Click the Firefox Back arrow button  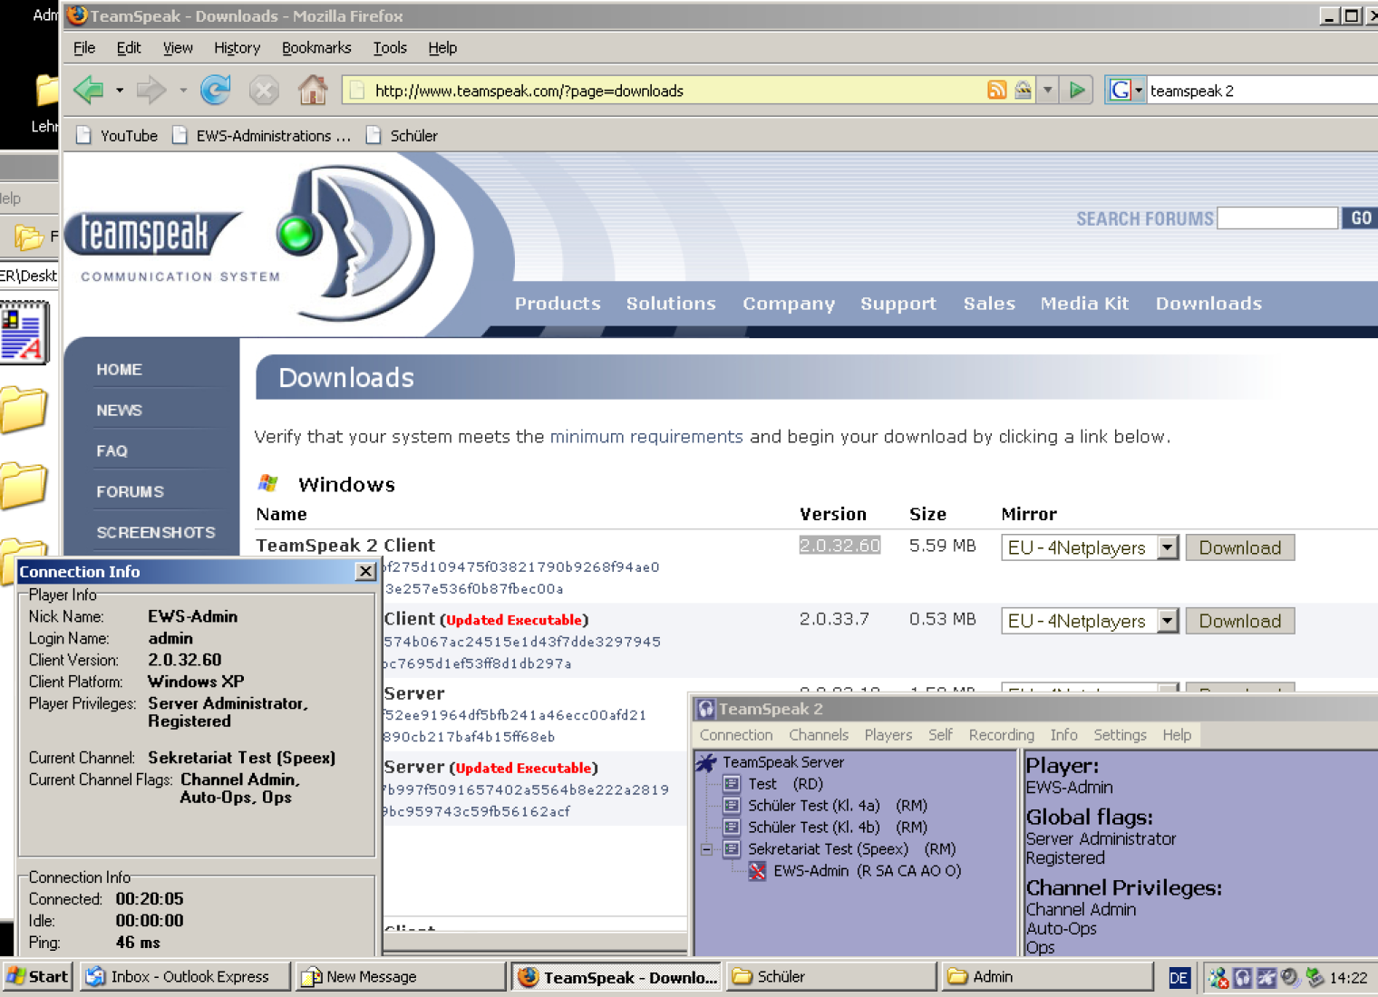[x=88, y=90]
